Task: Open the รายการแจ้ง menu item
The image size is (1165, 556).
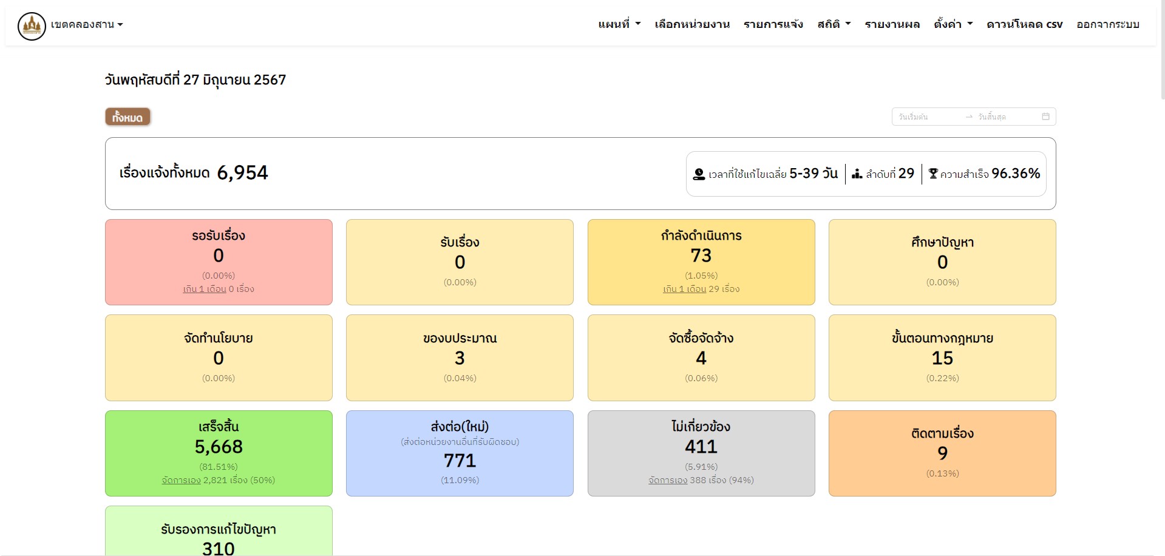Action: pos(773,24)
